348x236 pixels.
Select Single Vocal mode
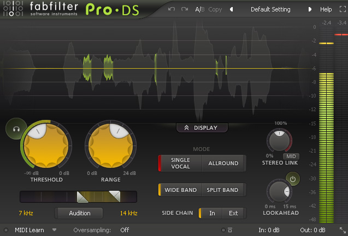pyautogui.click(x=180, y=163)
